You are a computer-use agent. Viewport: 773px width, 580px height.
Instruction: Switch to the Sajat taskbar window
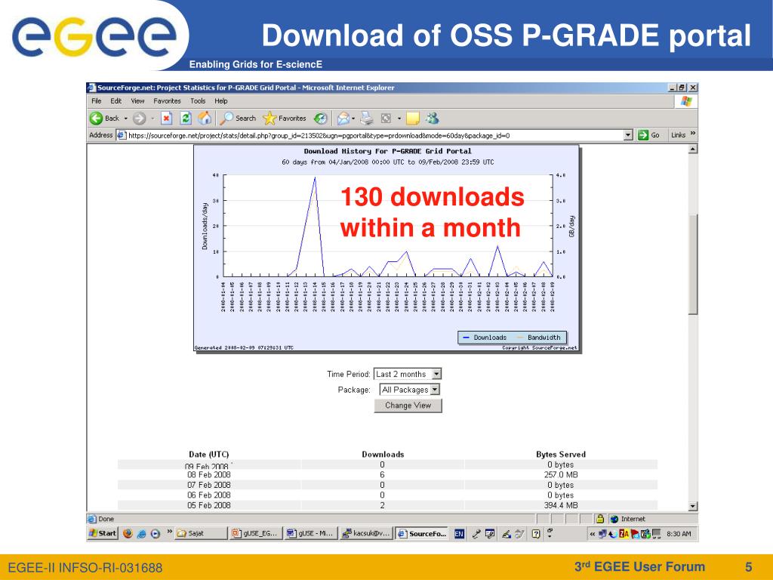pyautogui.click(x=201, y=534)
